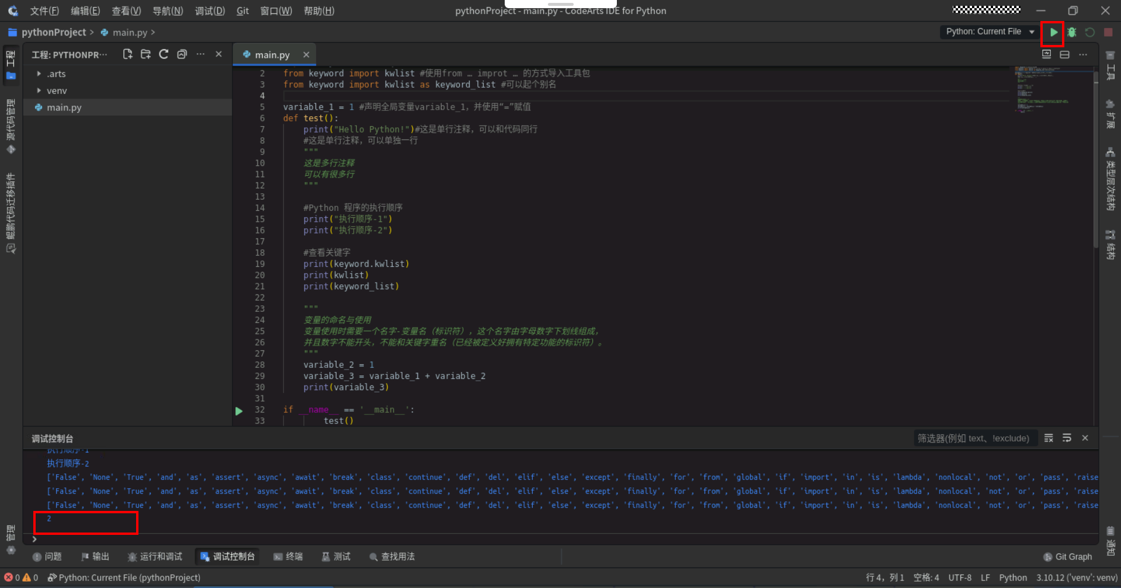The image size is (1121, 588).
Task: Click the red stop button in the toolbar
Action: tap(1108, 32)
